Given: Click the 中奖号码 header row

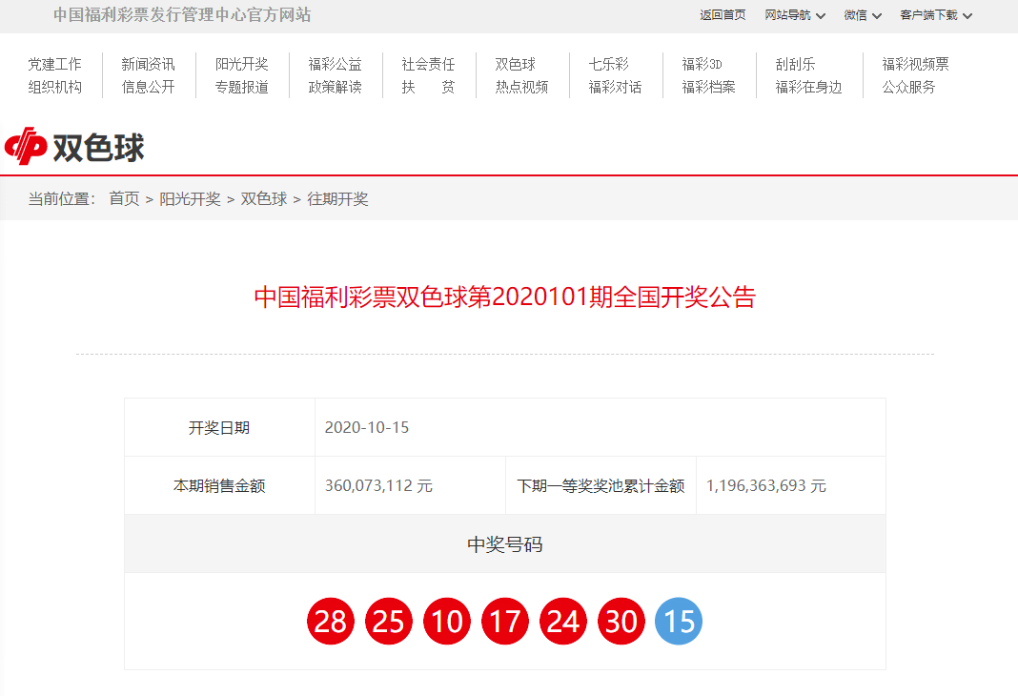Looking at the screenshot, I should click(505, 544).
